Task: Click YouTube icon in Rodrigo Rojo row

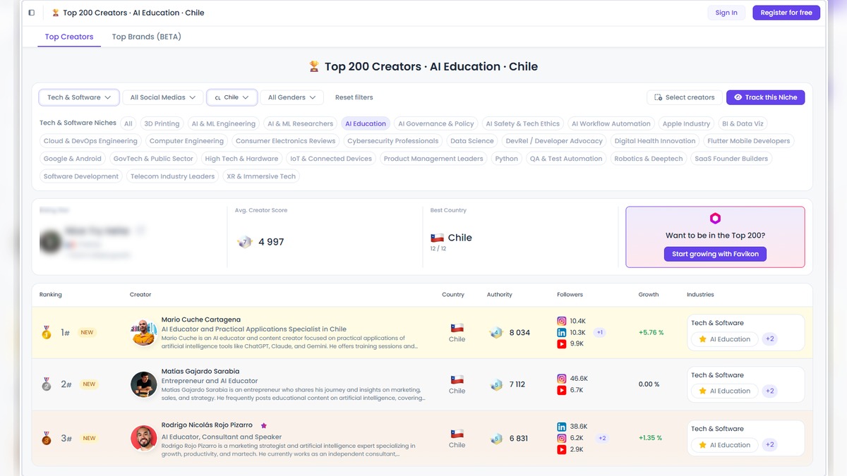Action: [562, 449]
